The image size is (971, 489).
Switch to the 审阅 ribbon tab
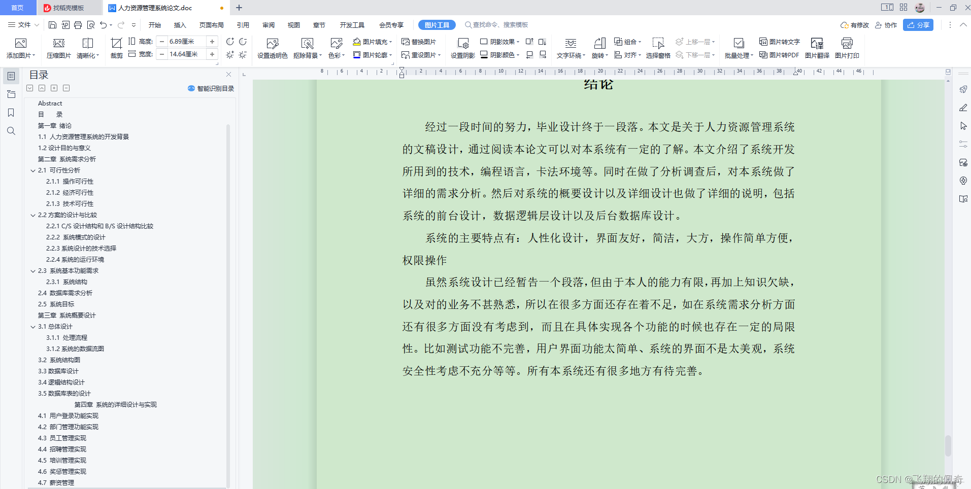point(269,25)
